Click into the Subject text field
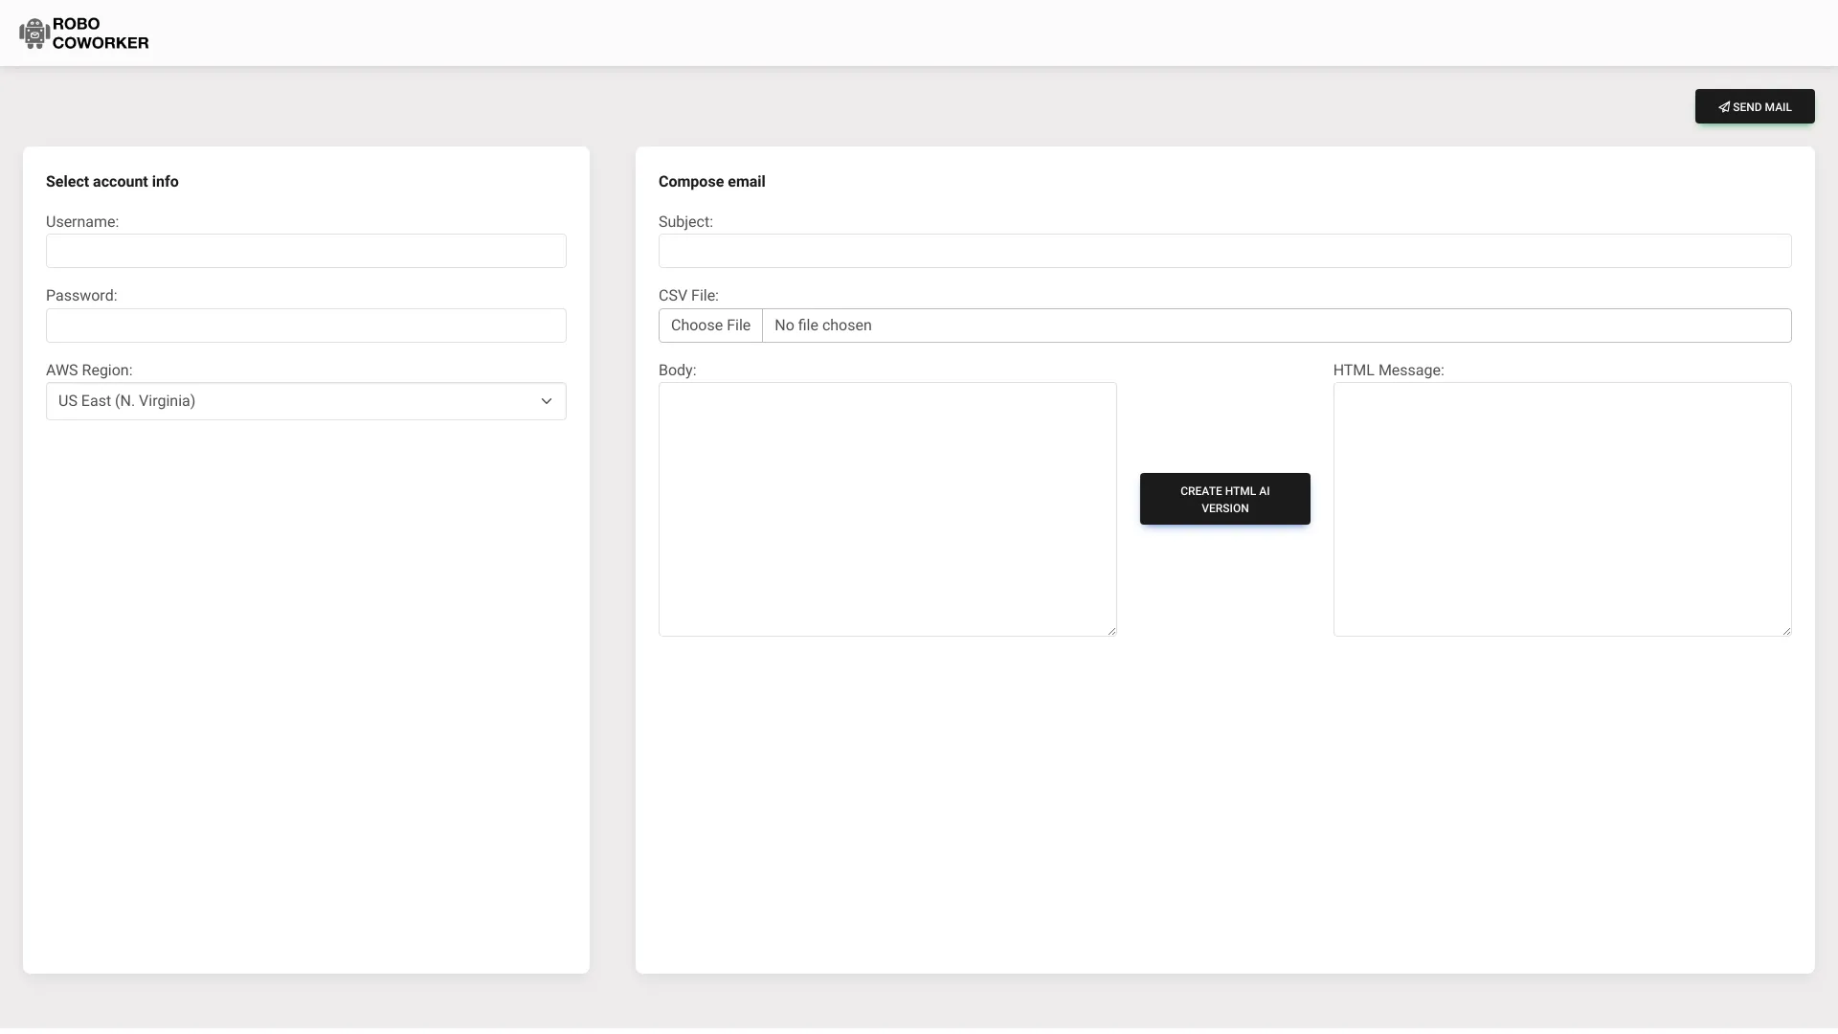The width and height of the screenshot is (1838, 1034). (1224, 251)
